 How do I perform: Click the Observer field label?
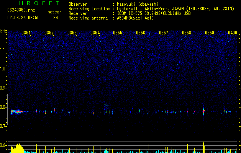tap(78, 4)
